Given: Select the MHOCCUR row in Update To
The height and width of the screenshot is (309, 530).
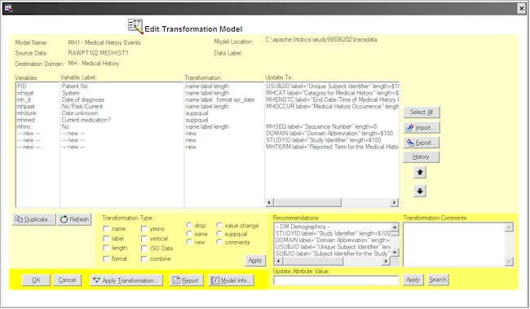Looking at the screenshot, I should tap(332, 107).
